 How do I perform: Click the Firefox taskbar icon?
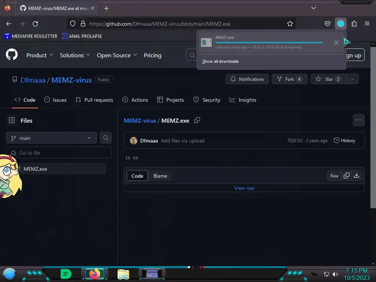coord(94,274)
